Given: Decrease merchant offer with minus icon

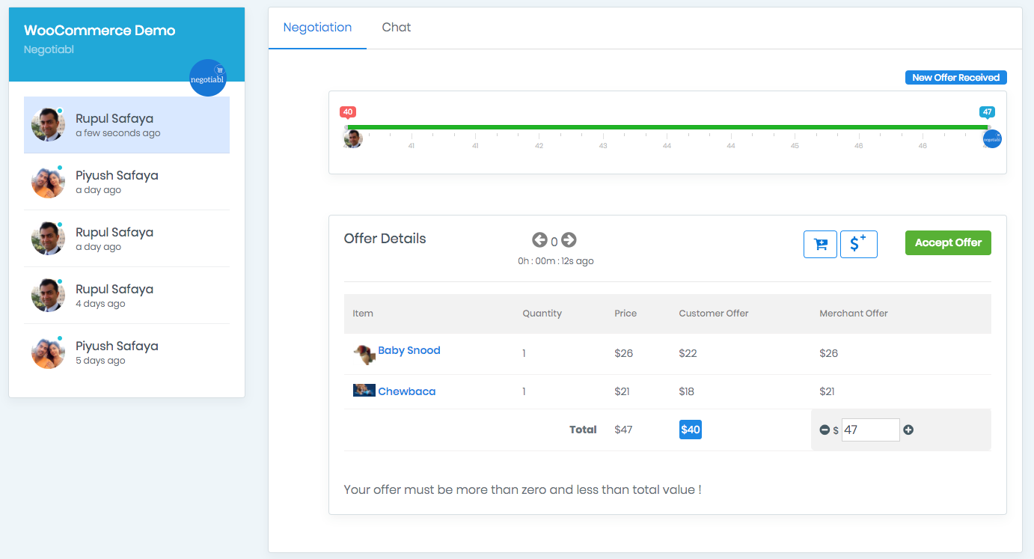Looking at the screenshot, I should [825, 430].
